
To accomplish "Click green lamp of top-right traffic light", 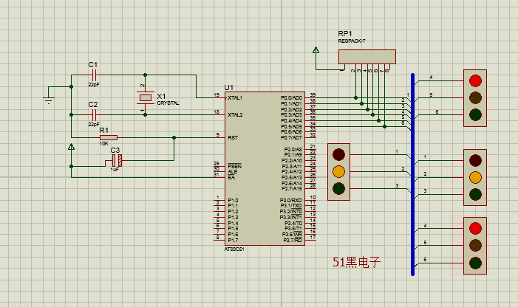I will (x=475, y=115).
